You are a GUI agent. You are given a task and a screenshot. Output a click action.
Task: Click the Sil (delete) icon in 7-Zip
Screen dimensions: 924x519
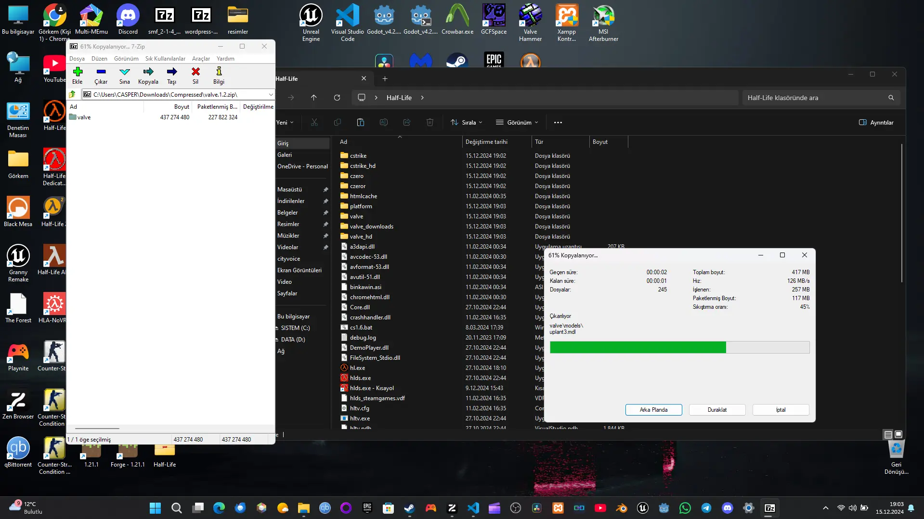pos(195,76)
